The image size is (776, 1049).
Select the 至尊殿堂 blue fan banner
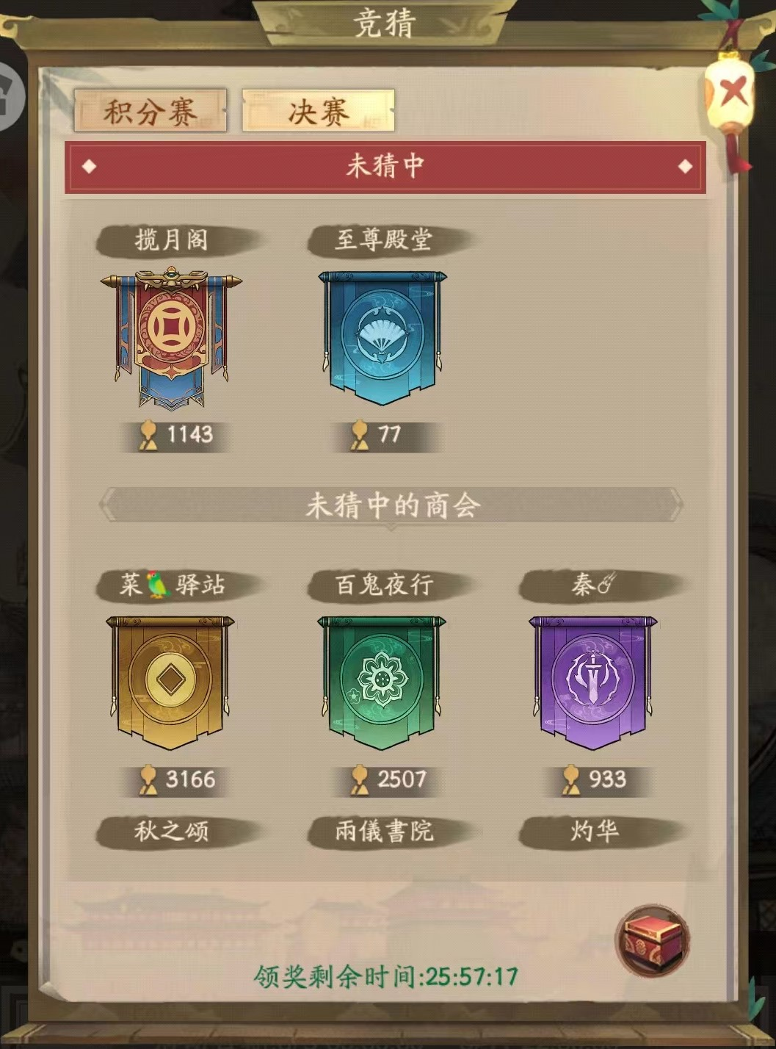point(382,336)
